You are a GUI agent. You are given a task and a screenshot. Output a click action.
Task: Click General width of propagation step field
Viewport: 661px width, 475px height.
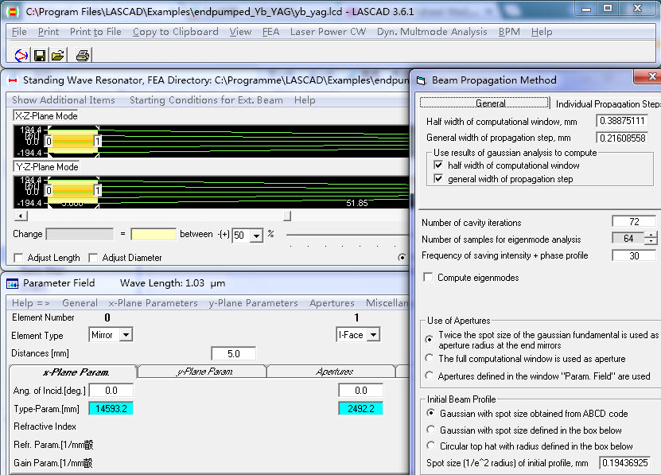[x=622, y=138]
